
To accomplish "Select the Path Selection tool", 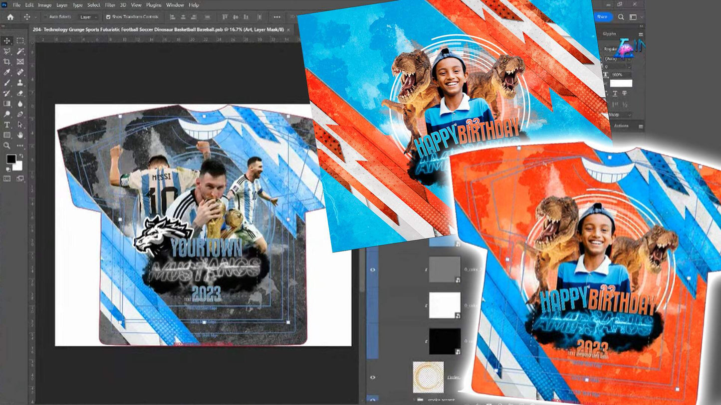I will pos(20,125).
